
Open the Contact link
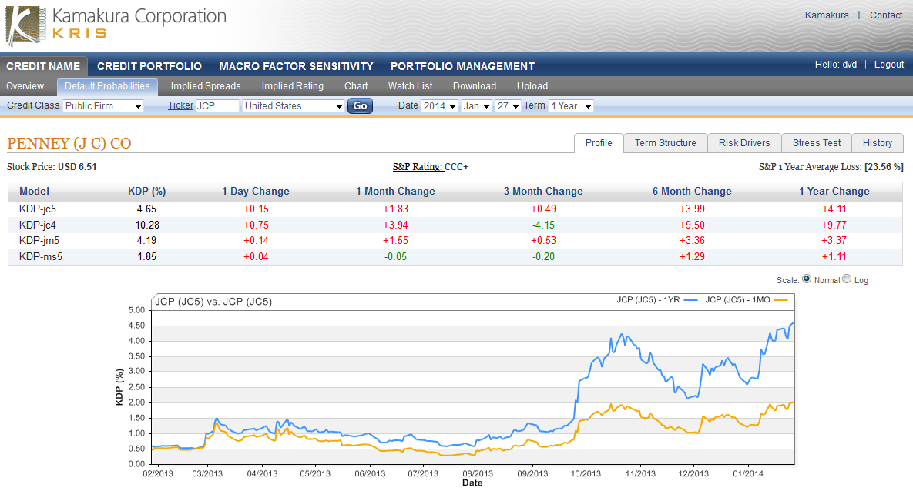pos(886,15)
